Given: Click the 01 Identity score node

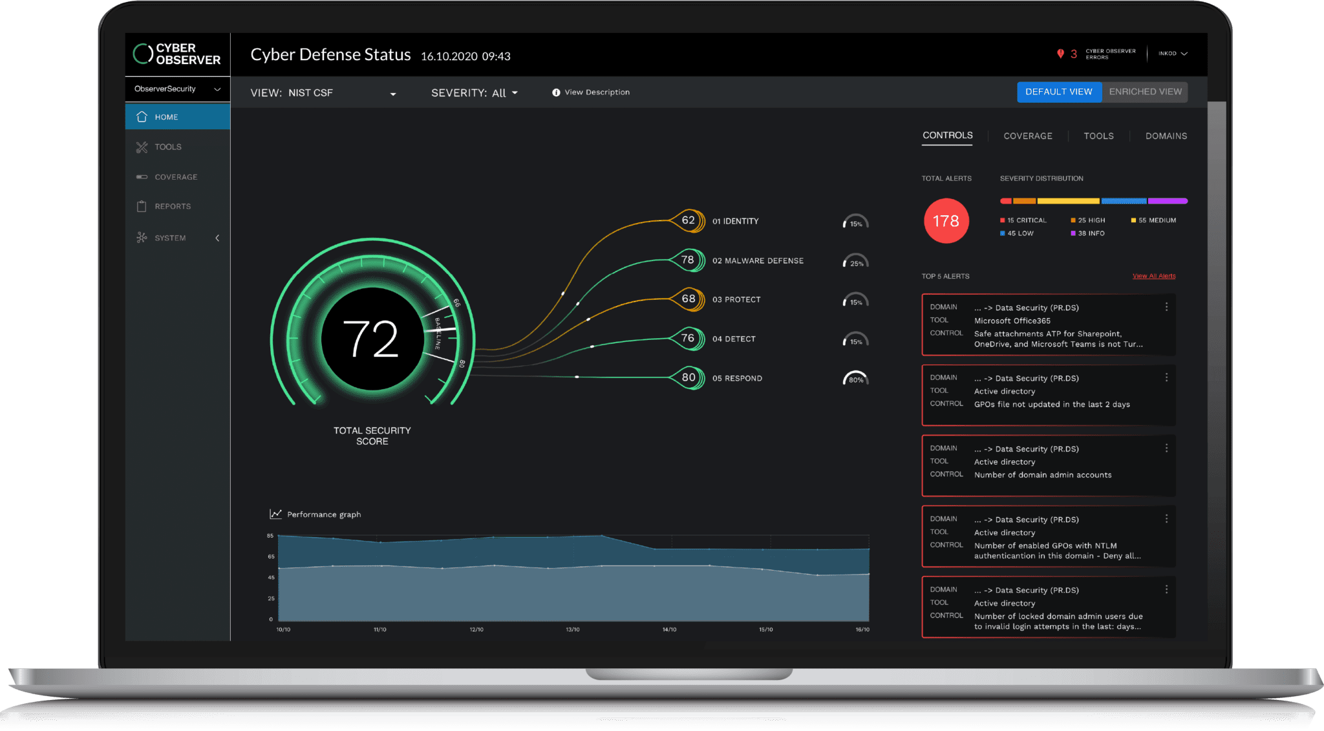Looking at the screenshot, I should 689,220.
